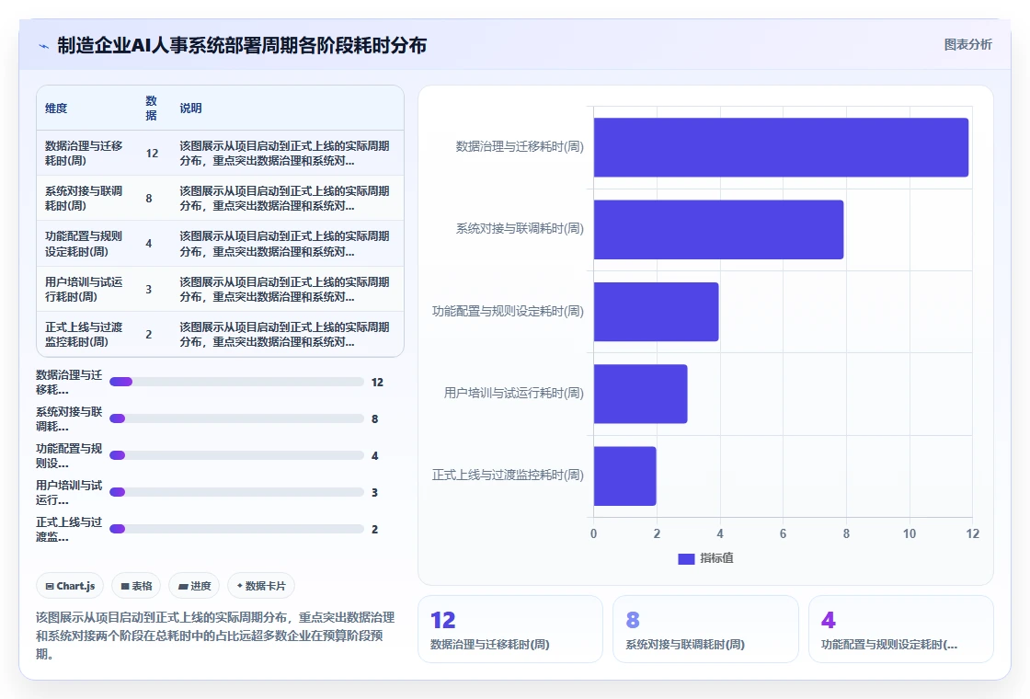Click the 系统对接与联调耗时 progress bar
The image size is (1030, 699).
[236, 418]
